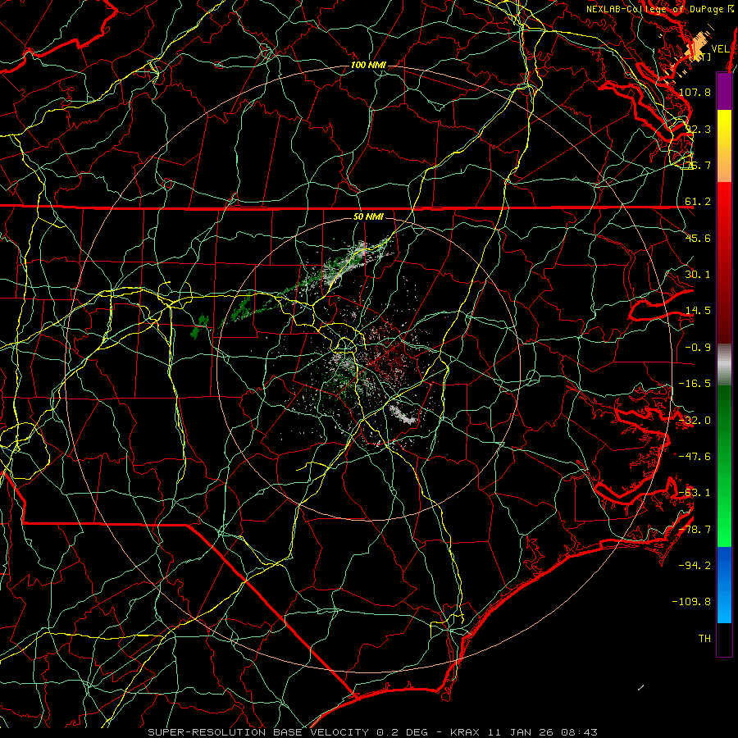Click the -94.2 legend value
The width and height of the screenshot is (738, 738).
695,565
